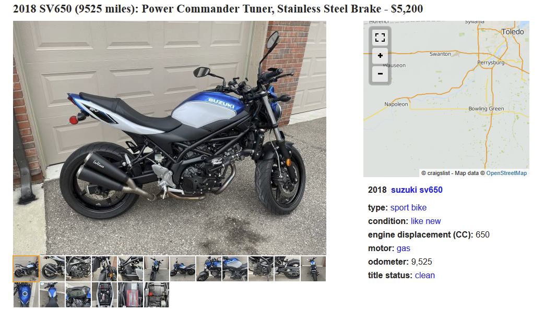This screenshot has height=311, width=556.
Task: Follow the sport bike type link
Action: tap(408, 208)
